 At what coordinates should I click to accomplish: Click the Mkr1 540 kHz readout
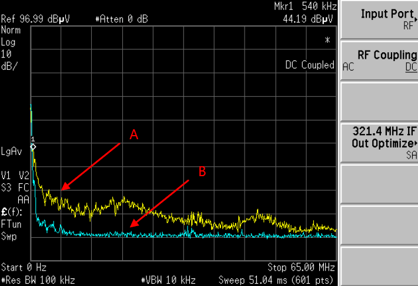(x=305, y=6)
